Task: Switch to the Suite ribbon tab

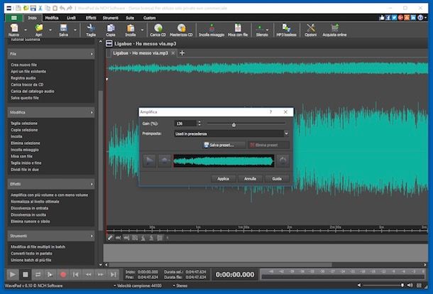Action: click(x=130, y=18)
